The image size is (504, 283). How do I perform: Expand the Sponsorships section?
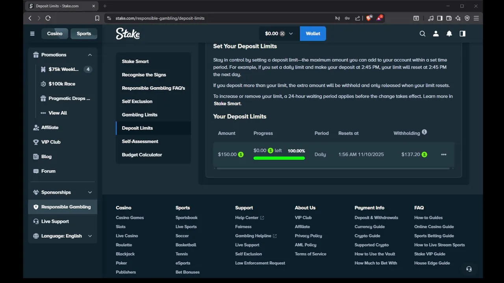(x=90, y=193)
